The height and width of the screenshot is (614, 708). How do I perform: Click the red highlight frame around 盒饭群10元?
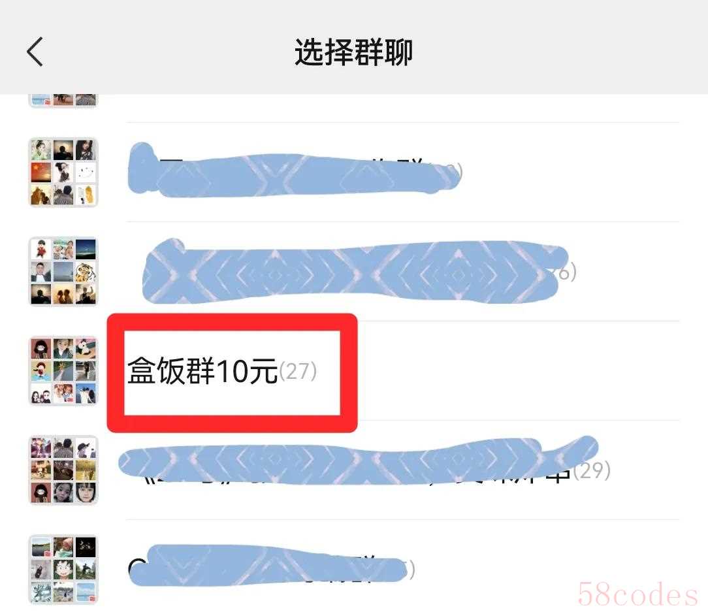232,373
